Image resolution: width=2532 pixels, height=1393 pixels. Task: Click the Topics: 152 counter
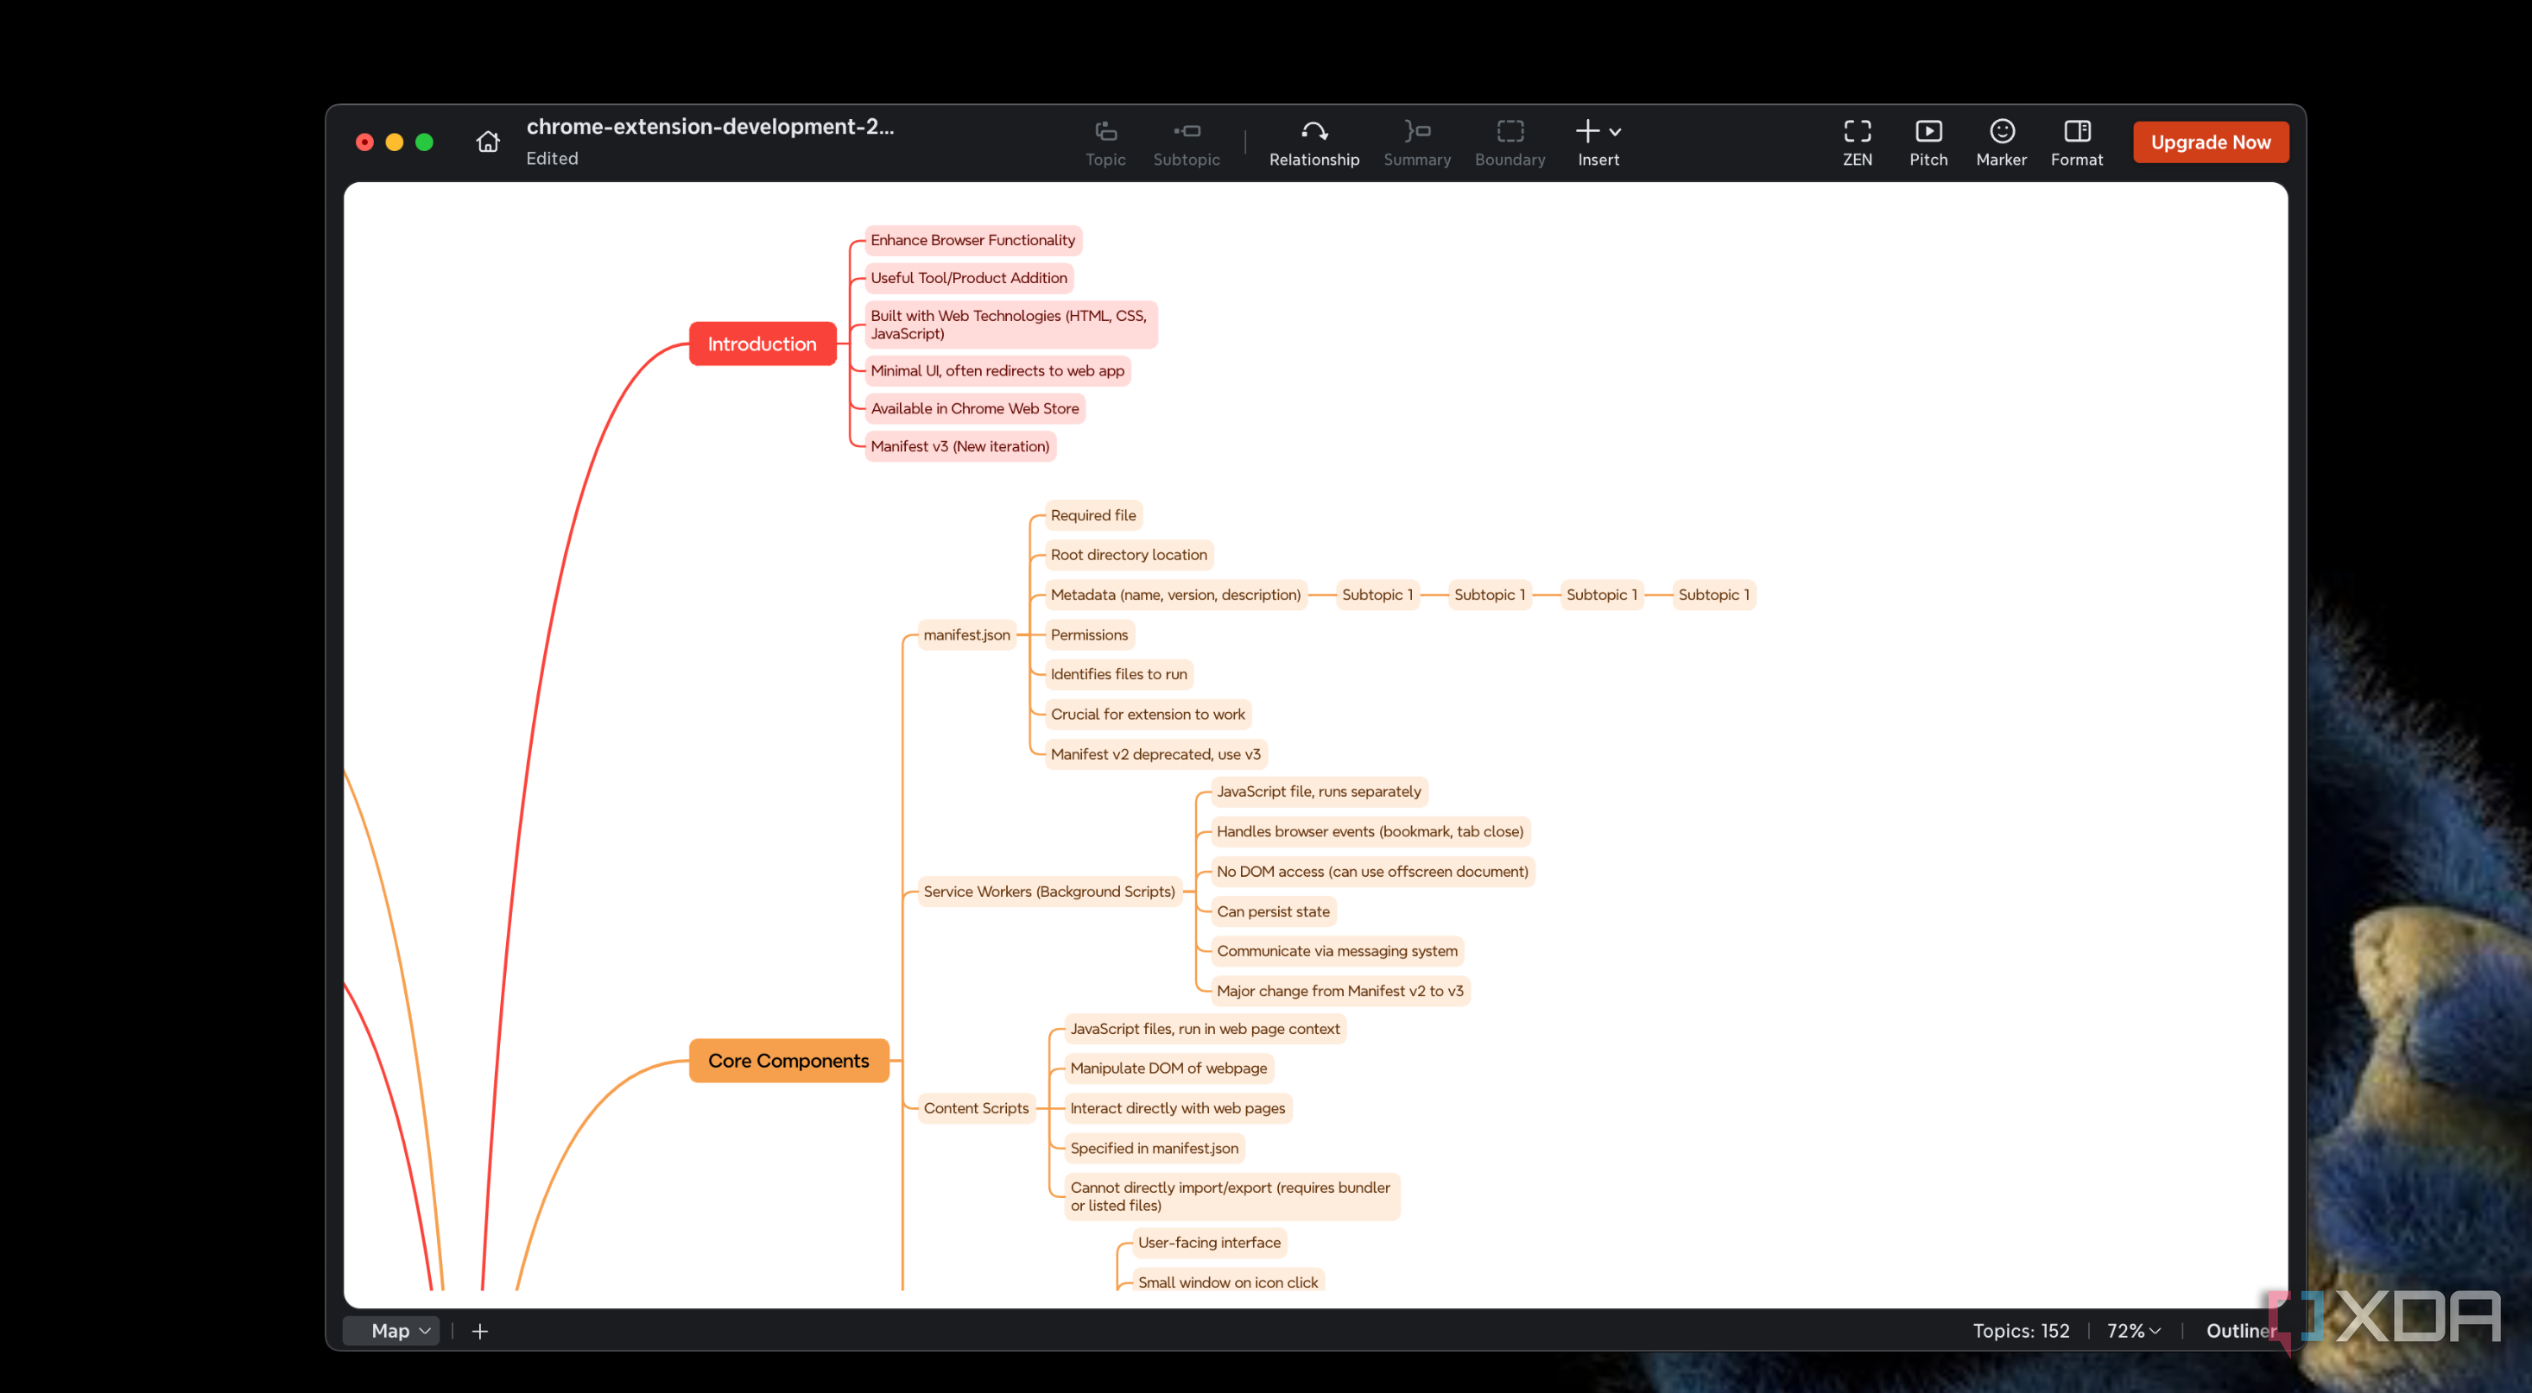point(2020,1330)
